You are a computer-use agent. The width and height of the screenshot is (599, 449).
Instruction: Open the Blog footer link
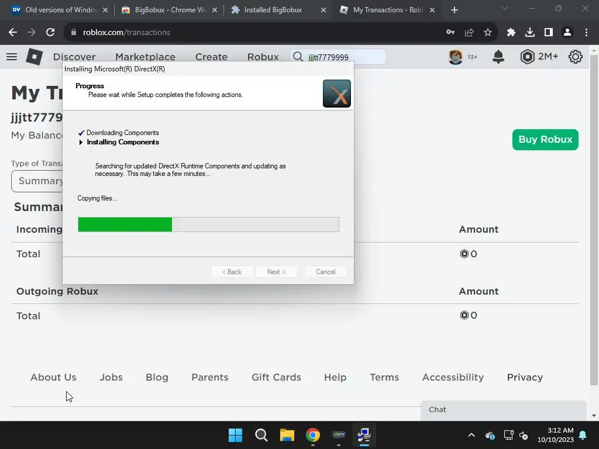157,377
